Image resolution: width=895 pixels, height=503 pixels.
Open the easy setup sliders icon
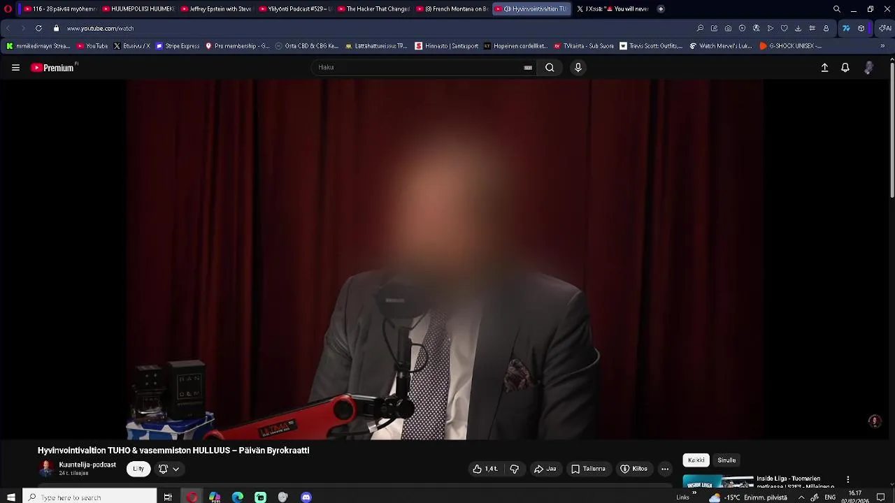(812, 28)
